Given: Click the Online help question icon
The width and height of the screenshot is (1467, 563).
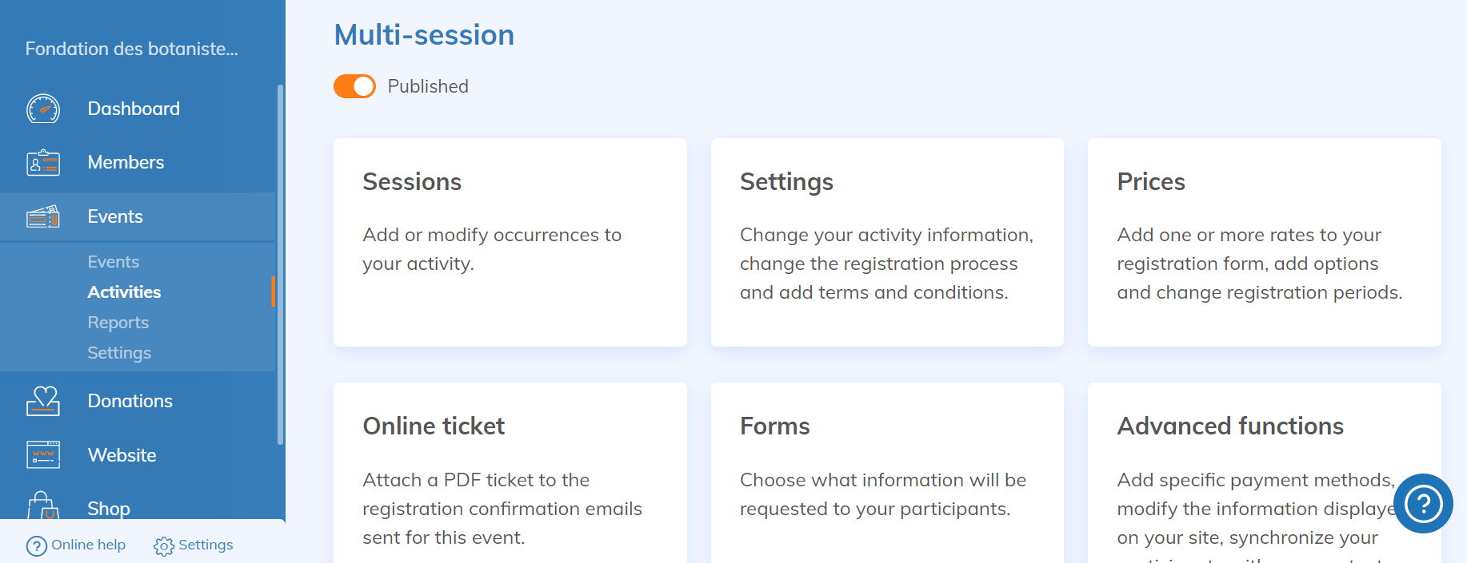Looking at the screenshot, I should coord(36,545).
